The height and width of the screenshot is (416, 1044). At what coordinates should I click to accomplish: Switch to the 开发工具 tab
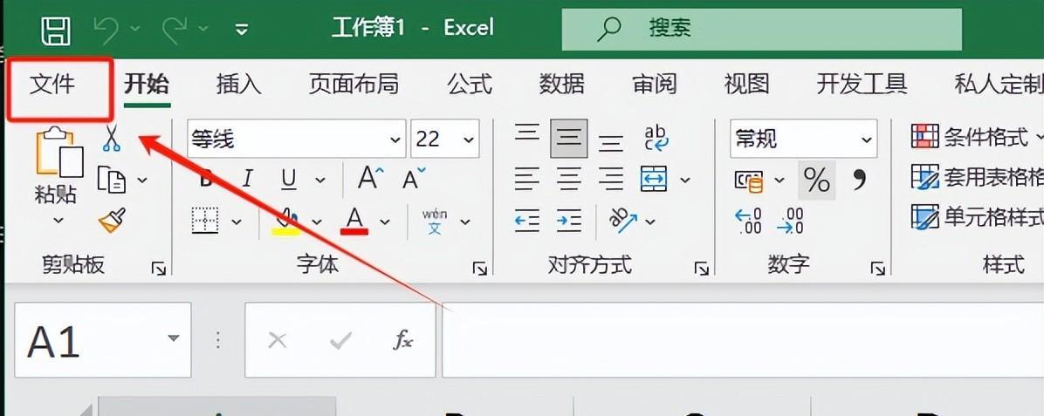pos(862,85)
